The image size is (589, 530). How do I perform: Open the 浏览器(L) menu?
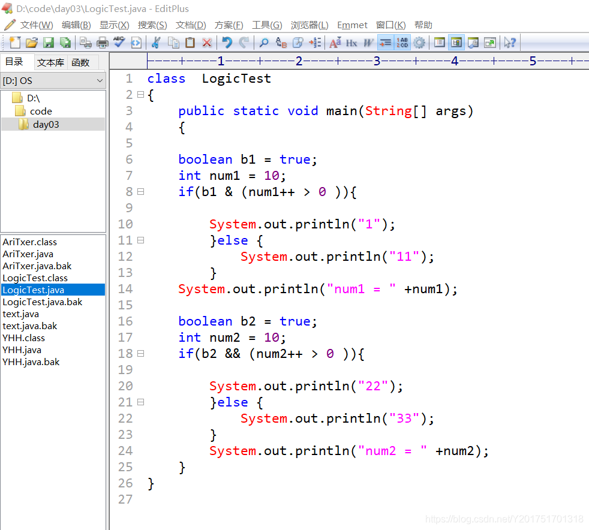pos(309,25)
